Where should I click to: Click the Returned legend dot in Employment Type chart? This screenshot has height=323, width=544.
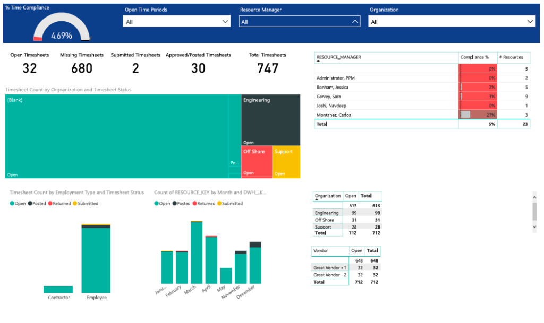[49, 203]
